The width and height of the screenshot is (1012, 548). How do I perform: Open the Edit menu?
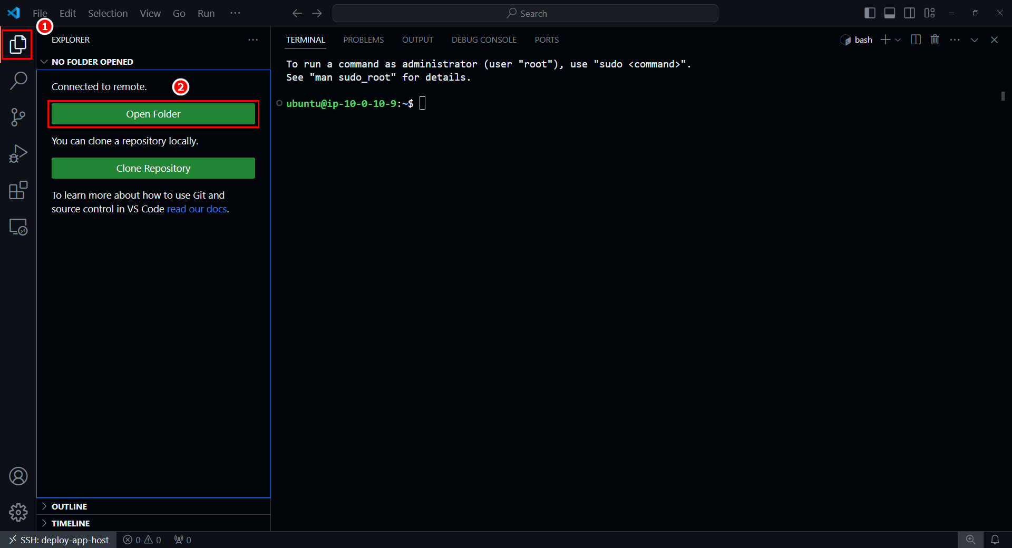[x=67, y=13]
